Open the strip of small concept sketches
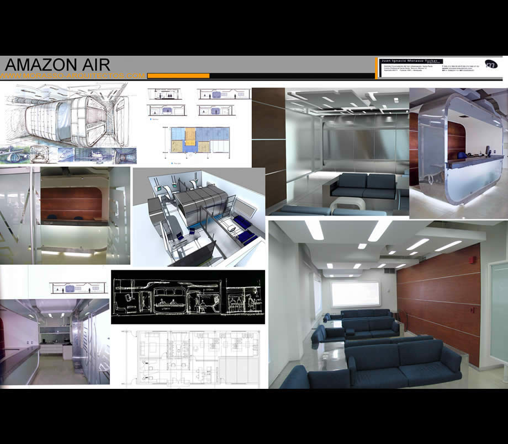This screenshot has height=444, width=508. pyautogui.click(x=68, y=156)
